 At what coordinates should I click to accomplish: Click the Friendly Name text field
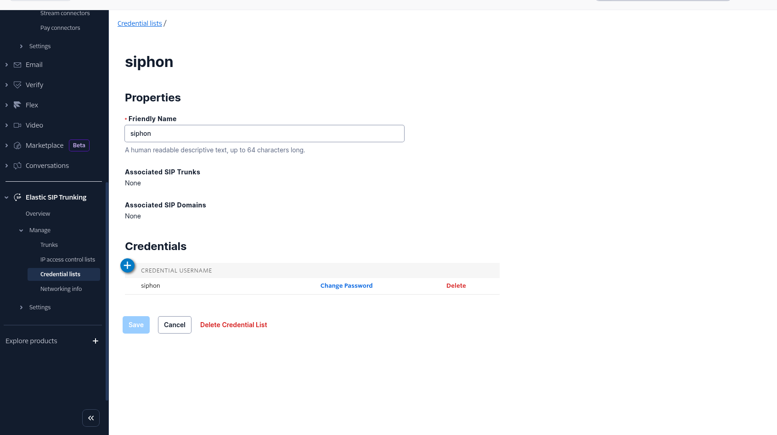(x=264, y=134)
